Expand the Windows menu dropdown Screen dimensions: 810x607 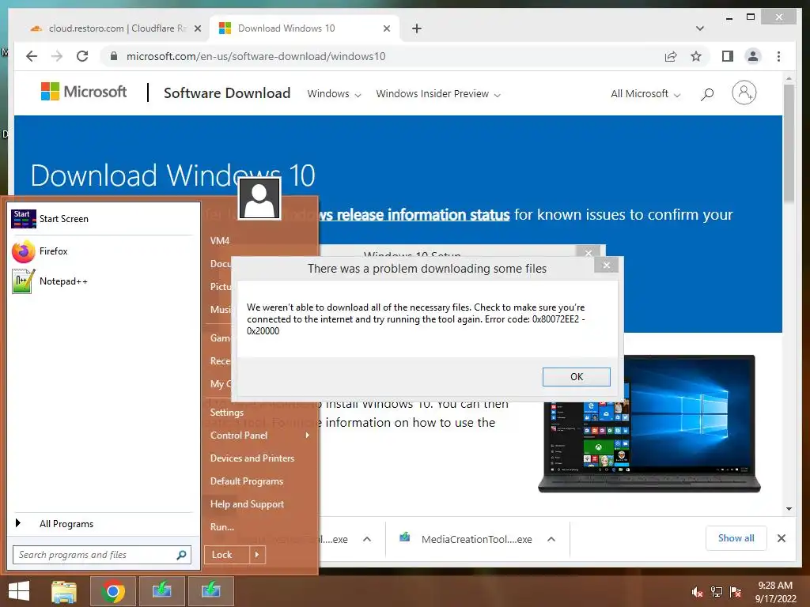(334, 94)
